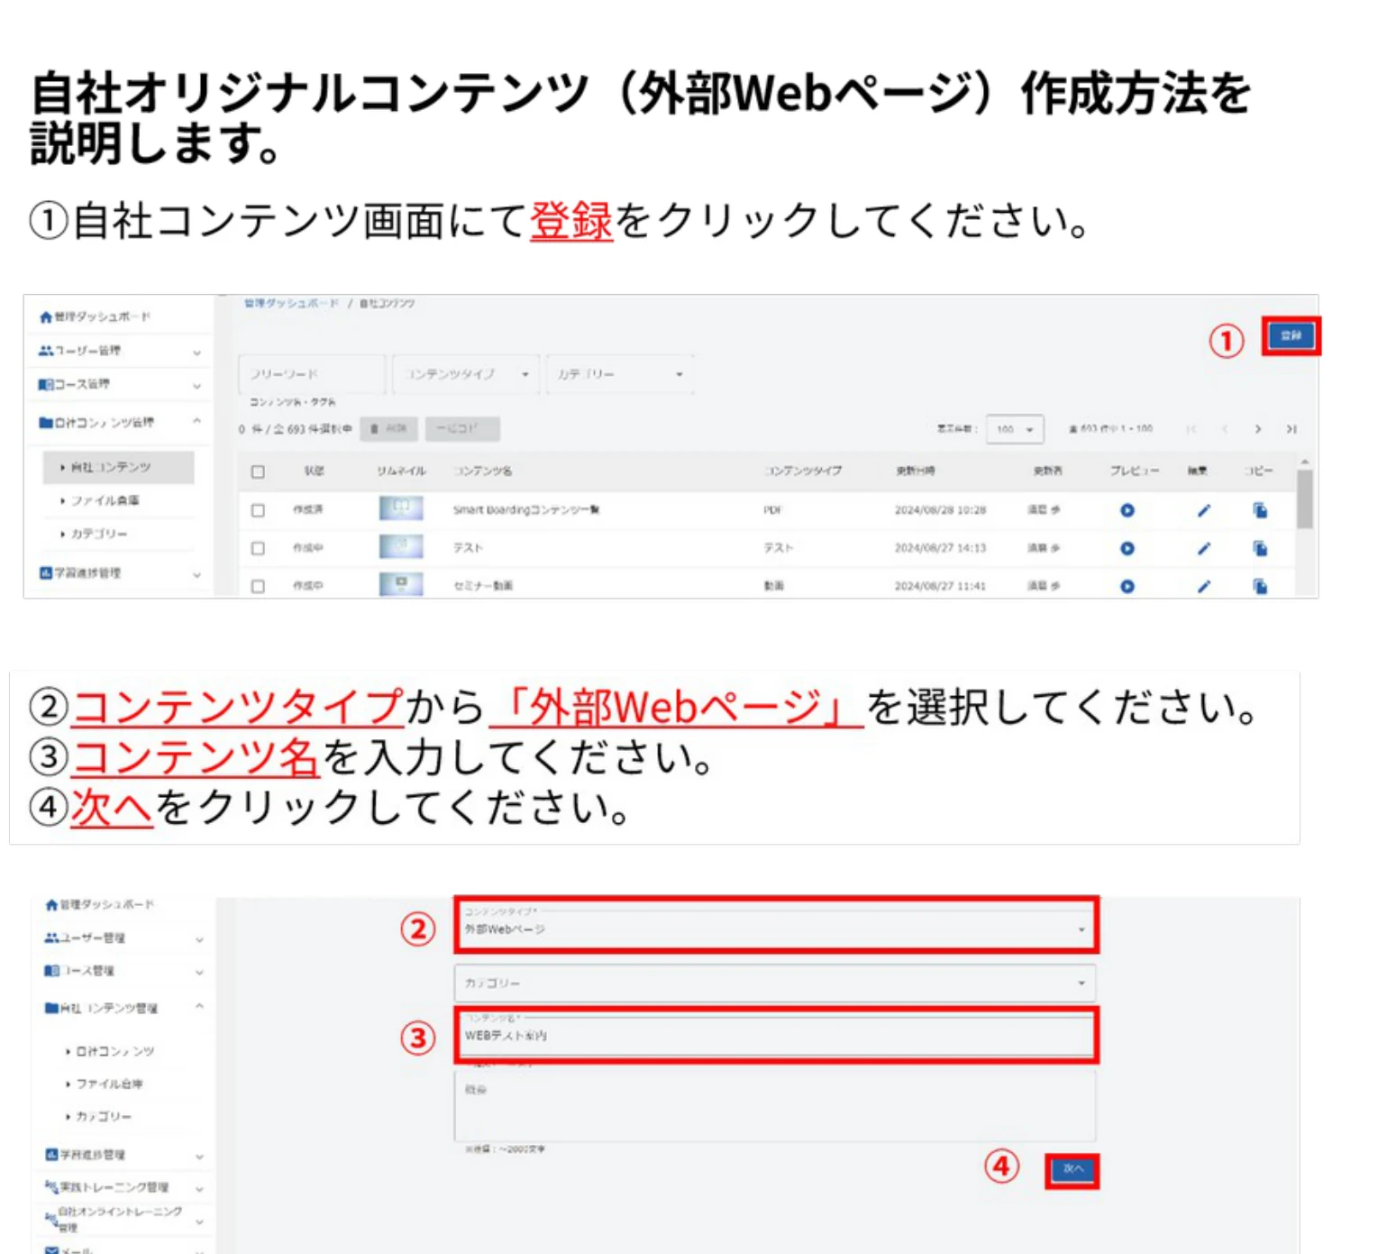Click the 管理ダッシュボード breadcrumb link
The width and height of the screenshot is (1396, 1254).
[x=291, y=304]
